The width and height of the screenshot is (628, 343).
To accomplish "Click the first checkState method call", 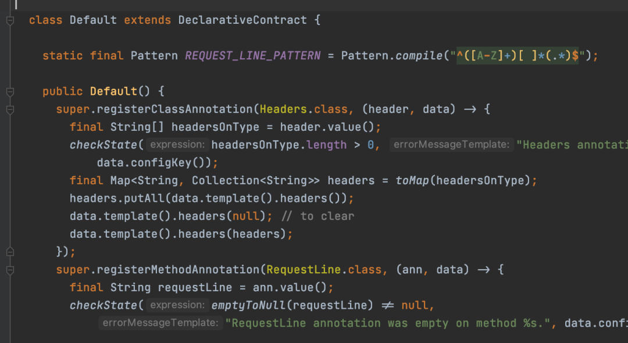I will click(x=104, y=145).
